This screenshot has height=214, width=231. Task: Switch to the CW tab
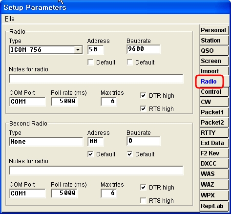[x=214, y=102]
